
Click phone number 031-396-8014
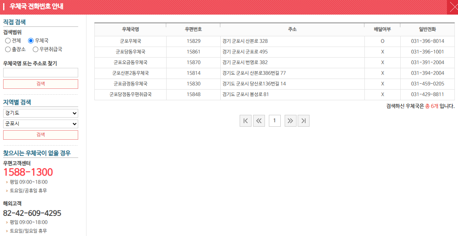[428, 41]
